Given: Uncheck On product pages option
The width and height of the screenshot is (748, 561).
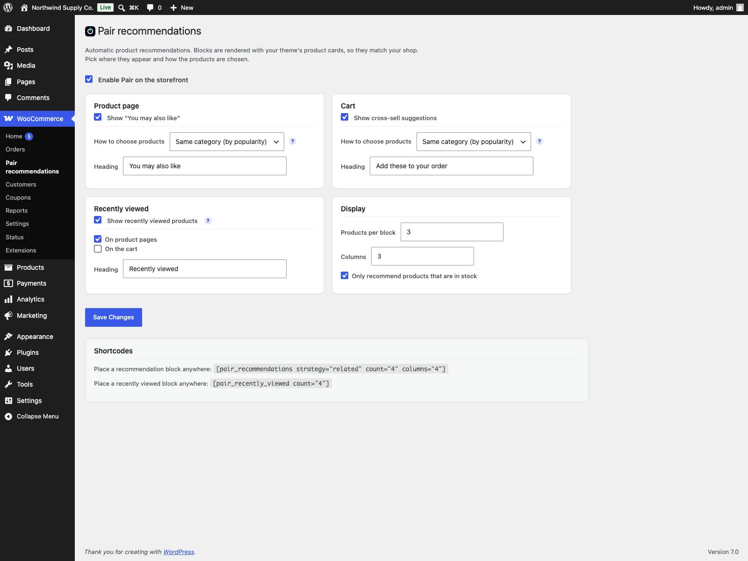Looking at the screenshot, I should pos(98,239).
